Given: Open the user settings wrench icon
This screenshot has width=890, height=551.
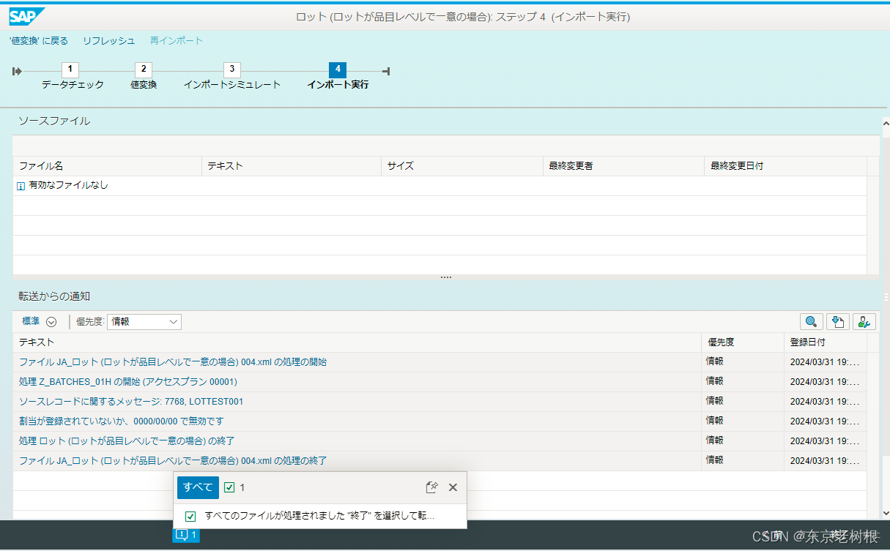Looking at the screenshot, I should point(864,321).
